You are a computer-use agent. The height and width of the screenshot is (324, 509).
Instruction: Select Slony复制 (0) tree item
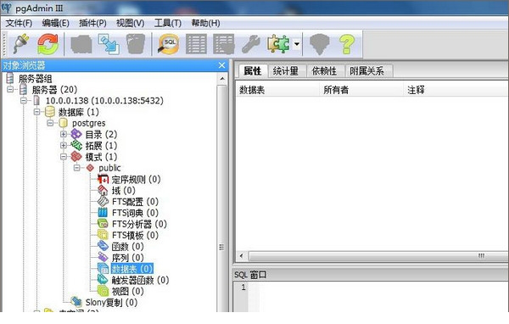(x=111, y=302)
